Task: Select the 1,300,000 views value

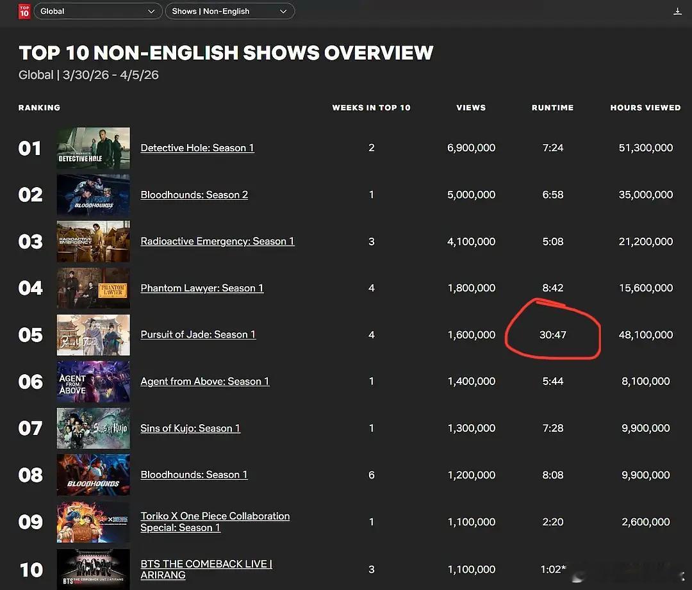Action: pyautogui.click(x=471, y=428)
